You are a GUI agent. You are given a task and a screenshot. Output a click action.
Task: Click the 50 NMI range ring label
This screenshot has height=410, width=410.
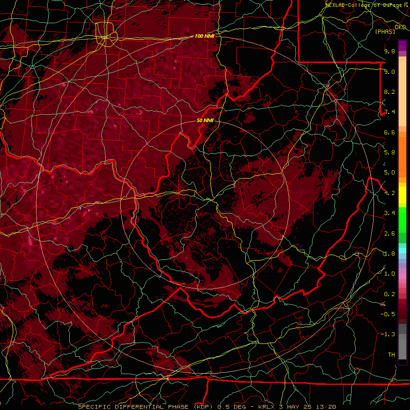click(205, 120)
